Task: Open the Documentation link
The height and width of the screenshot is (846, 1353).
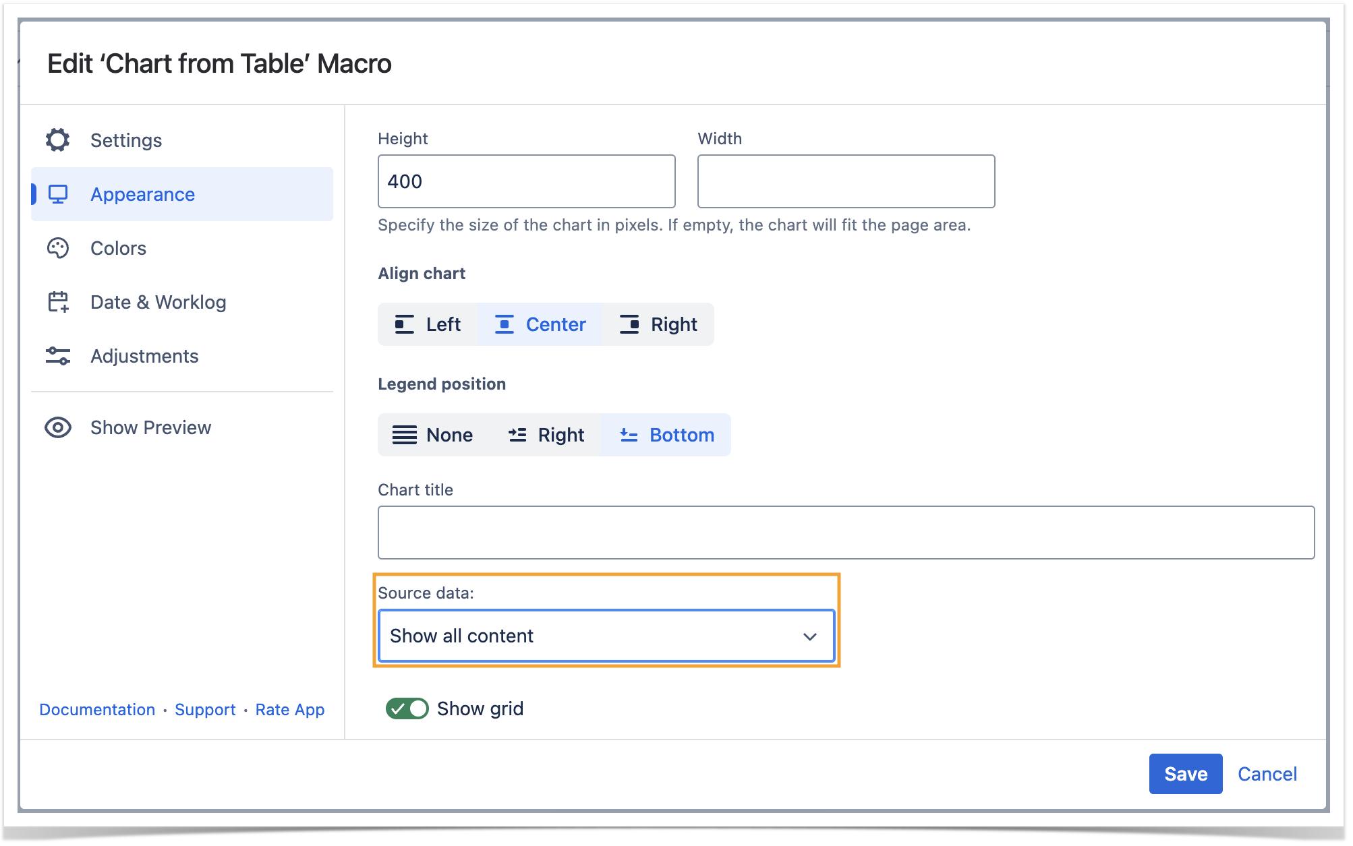Action: [97, 709]
